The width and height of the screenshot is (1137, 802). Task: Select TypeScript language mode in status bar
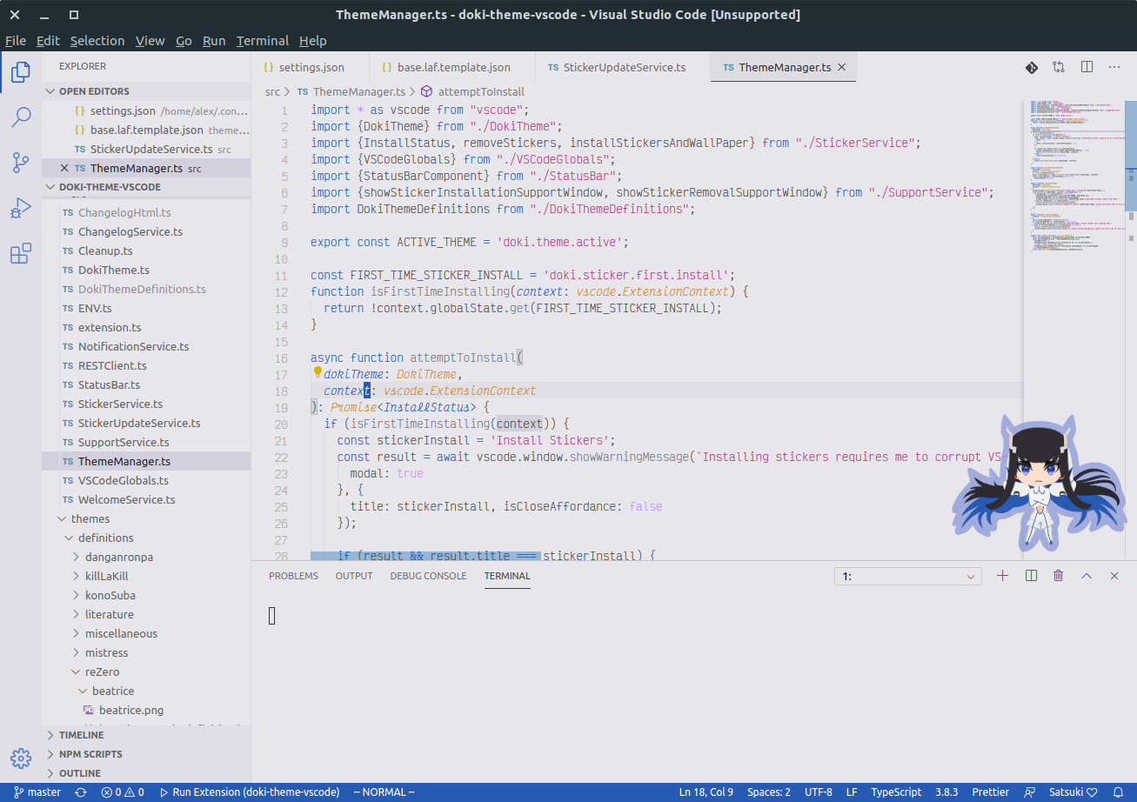(x=896, y=792)
